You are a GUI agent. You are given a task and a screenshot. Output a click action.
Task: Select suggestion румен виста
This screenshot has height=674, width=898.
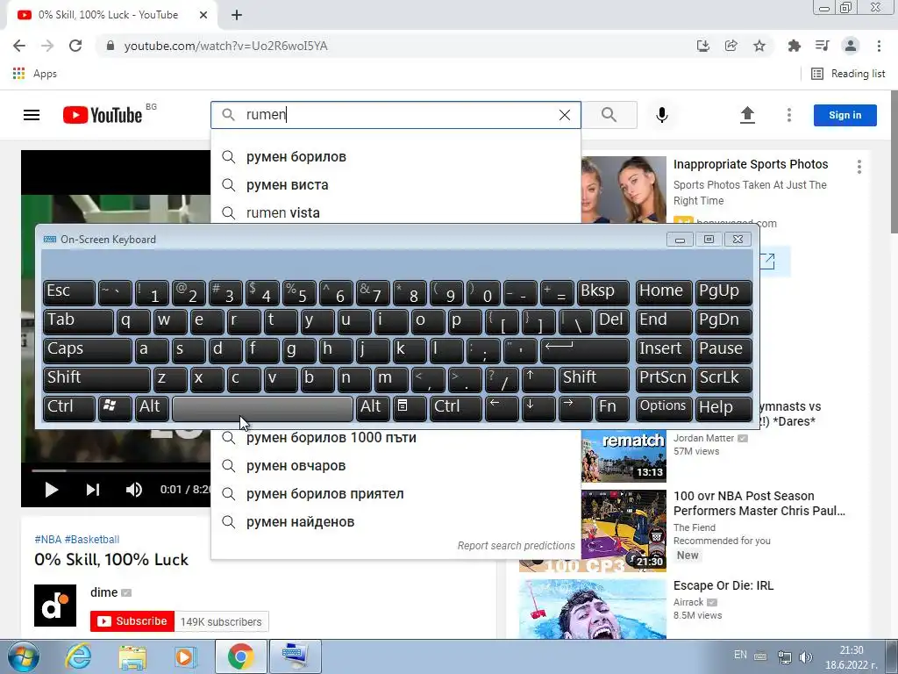click(x=396, y=184)
